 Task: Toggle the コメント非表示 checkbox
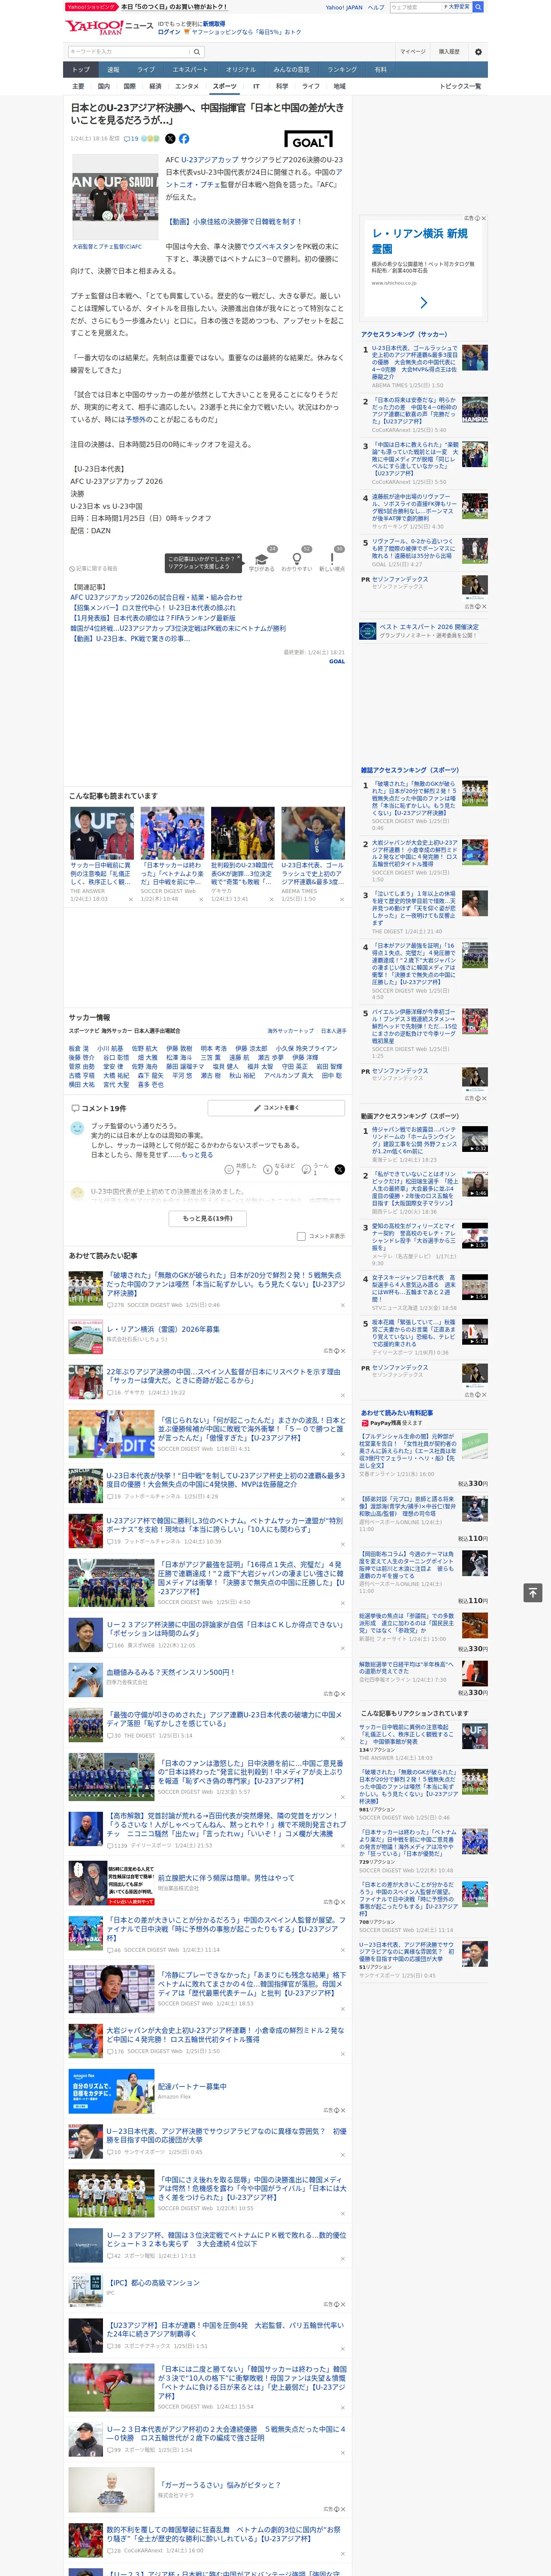(x=301, y=1236)
